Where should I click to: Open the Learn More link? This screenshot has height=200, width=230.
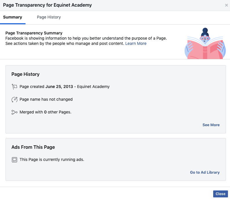(136, 43)
